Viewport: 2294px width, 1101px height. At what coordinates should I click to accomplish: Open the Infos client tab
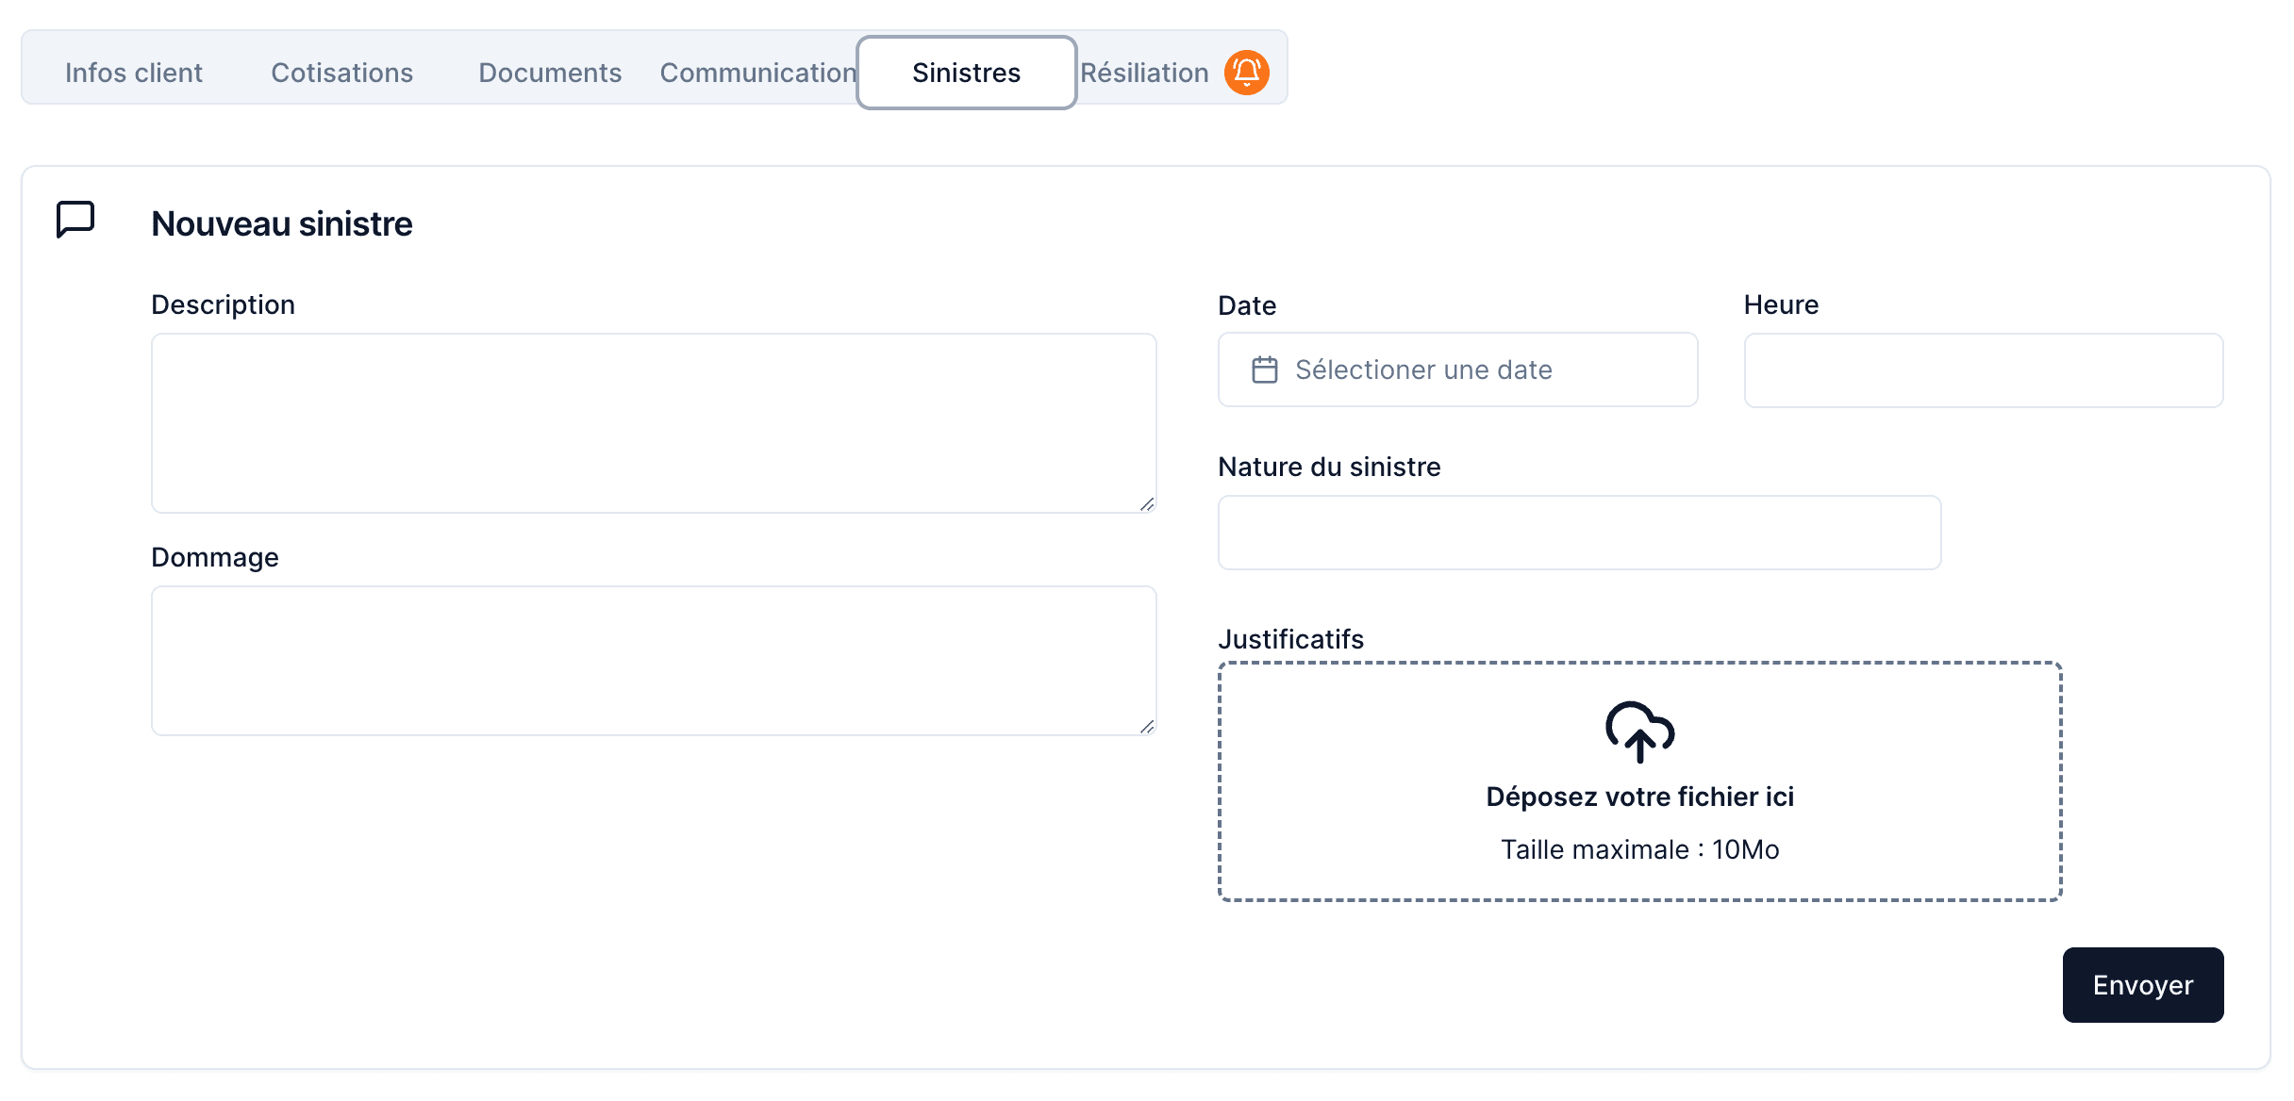(134, 73)
